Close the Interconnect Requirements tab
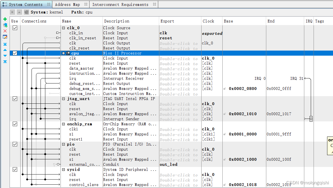The image size is (333, 188). [155, 4]
